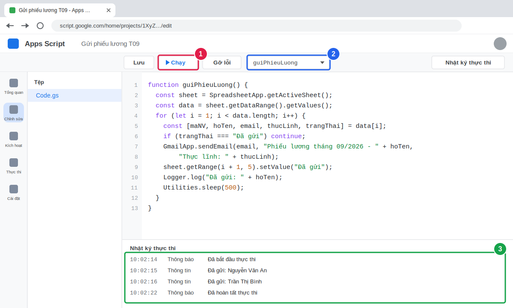Click line number 1 in gutter
Viewport: 513px width, 308px height.
[x=136, y=85]
